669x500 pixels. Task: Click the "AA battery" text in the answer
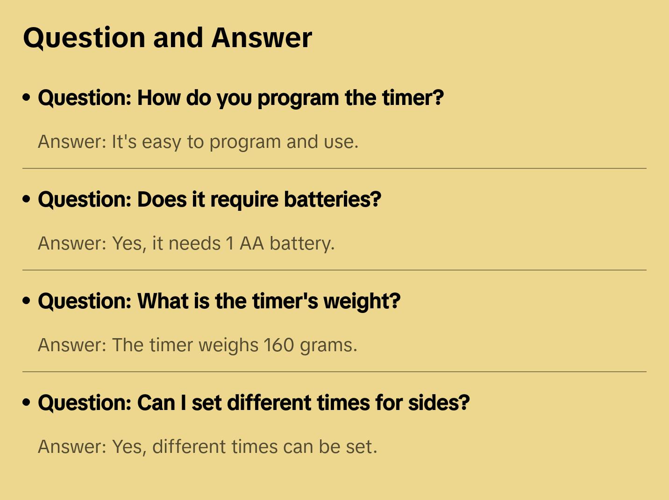(286, 243)
